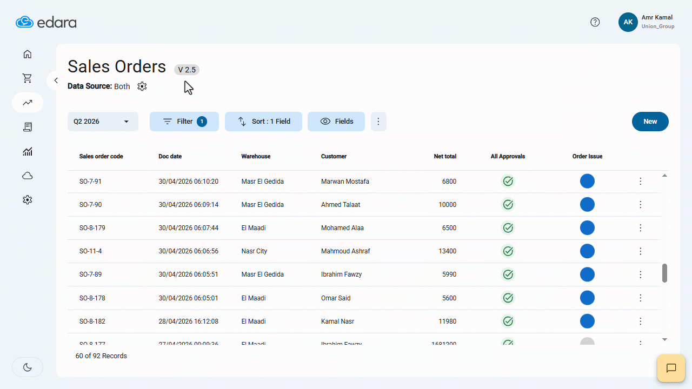692x389 pixels.
Task: Open the Home icon in sidebar
Action: 28,54
